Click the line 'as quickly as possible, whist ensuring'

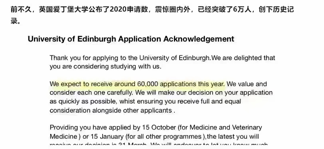(x=145, y=102)
